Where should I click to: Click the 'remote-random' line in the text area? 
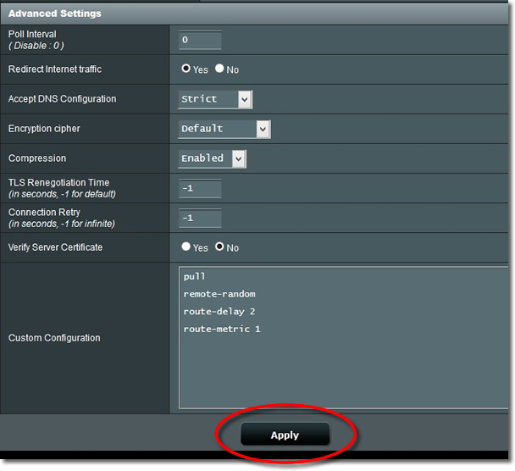tap(219, 294)
